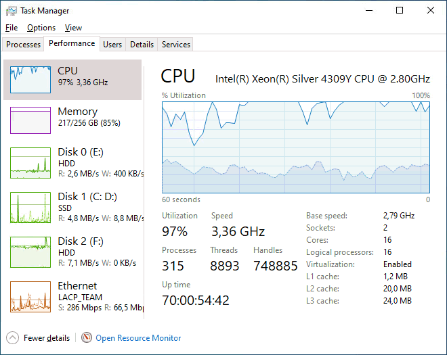This screenshot has height=355, width=447.
Task: Switch to the Users tab
Action: coord(112,45)
